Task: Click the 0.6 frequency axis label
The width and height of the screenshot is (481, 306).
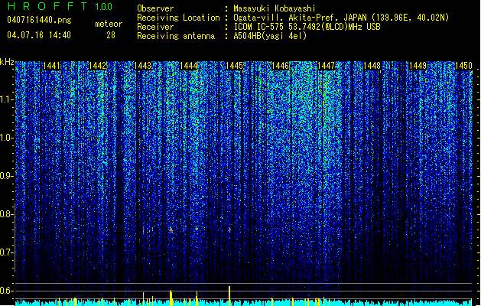Action: point(7,291)
